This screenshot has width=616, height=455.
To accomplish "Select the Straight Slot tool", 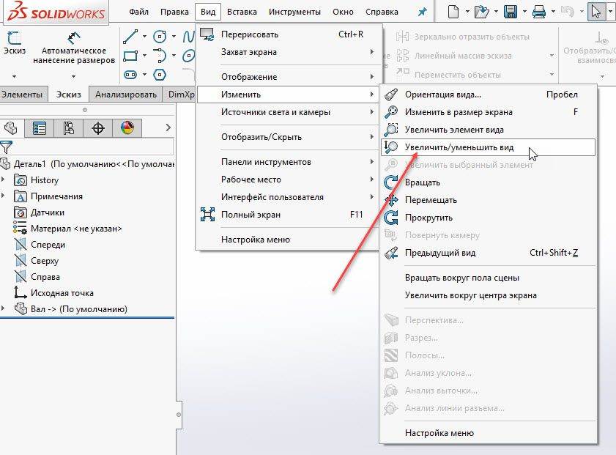I will 130,74.
